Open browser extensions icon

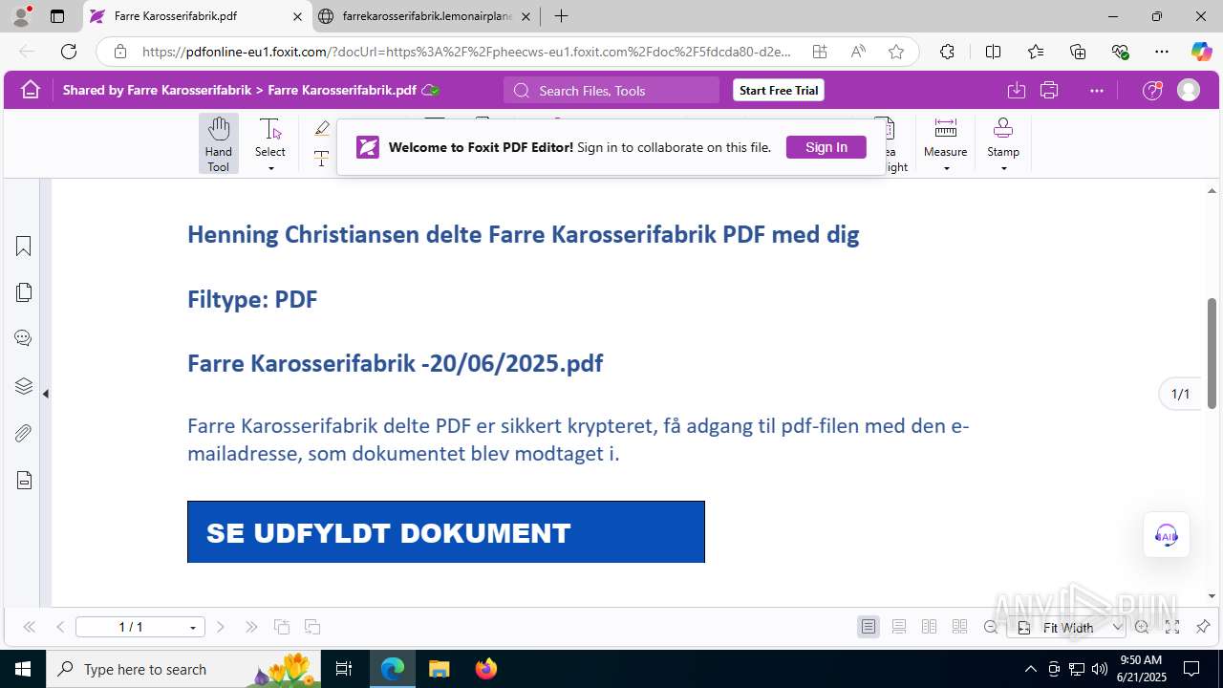[947, 52]
